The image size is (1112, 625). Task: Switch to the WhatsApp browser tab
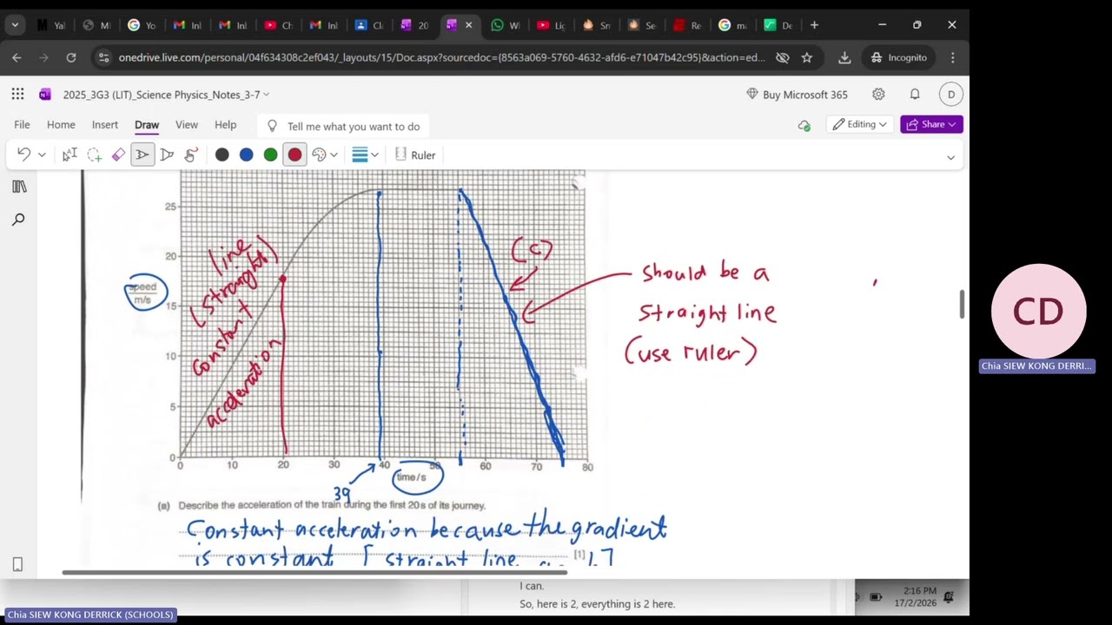tap(504, 25)
